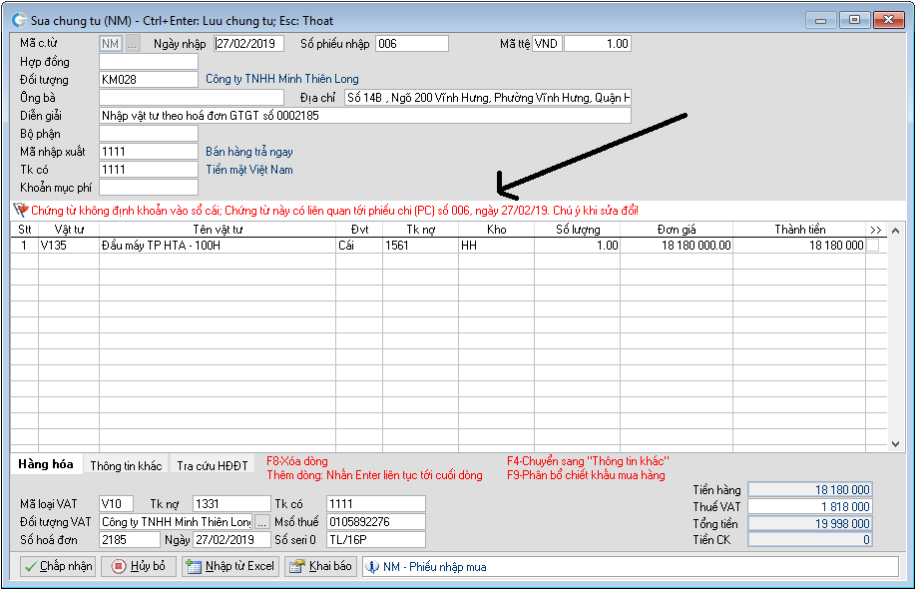The width and height of the screenshot is (920, 591).
Task: Click the red 'F9-Phân bổ chiết khấu mua hàng' hint
Action: click(586, 475)
